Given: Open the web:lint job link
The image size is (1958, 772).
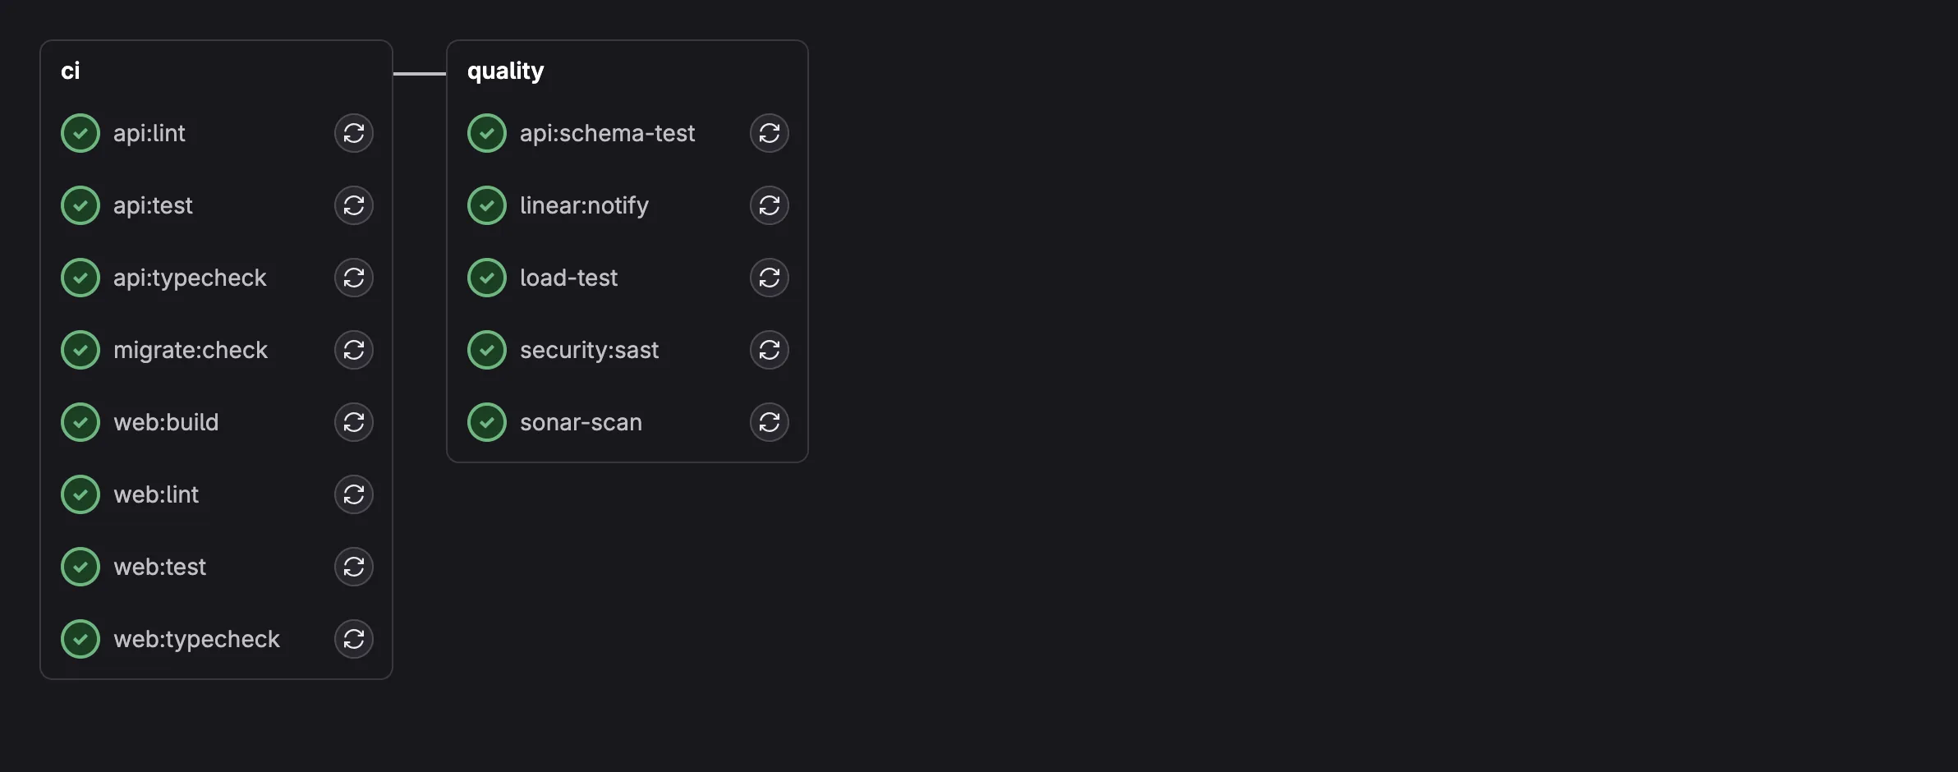Looking at the screenshot, I should [156, 494].
